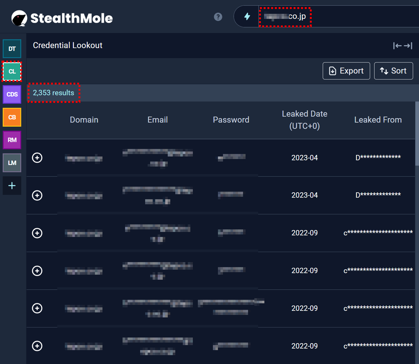
Task: Add a new module with plus icon
Action: click(12, 186)
